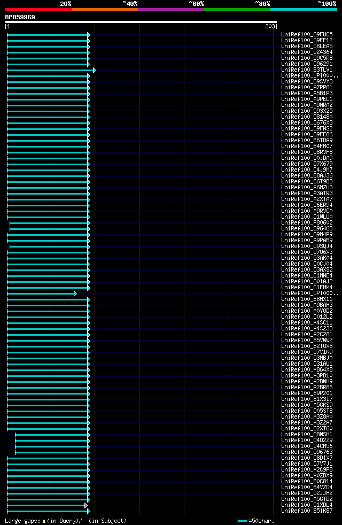Select the UniRef100_P80602 label
The height and width of the screenshot is (525, 342).
coord(307,222)
